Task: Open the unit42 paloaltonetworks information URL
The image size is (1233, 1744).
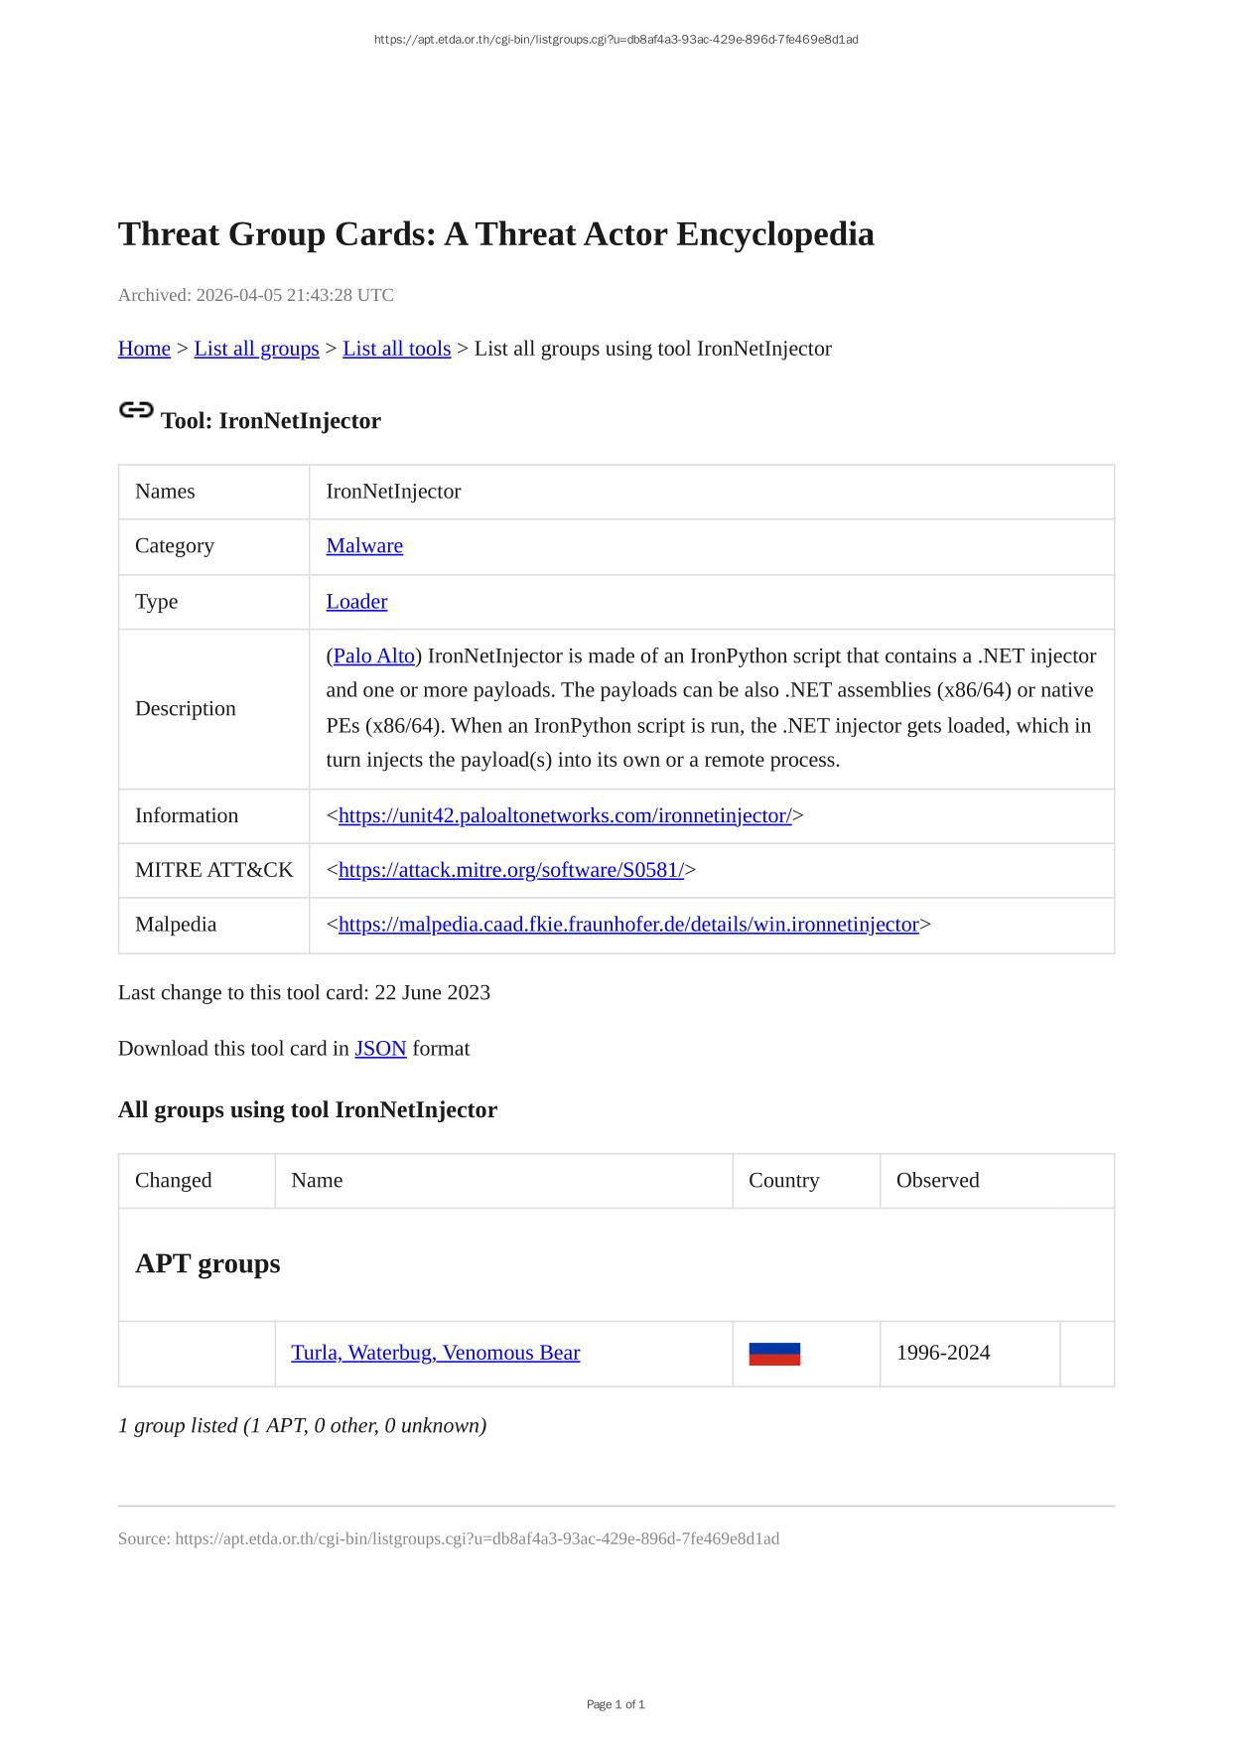Action: coord(565,816)
